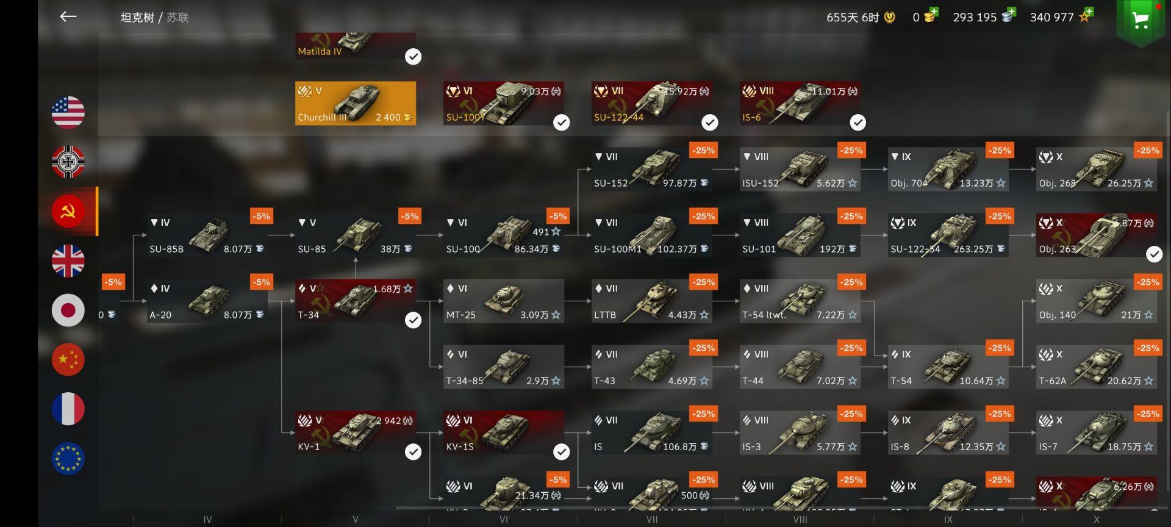This screenshot has height=527, width=1171.
Task: Select the China nation flag icon
Action: tap(68, 359)
